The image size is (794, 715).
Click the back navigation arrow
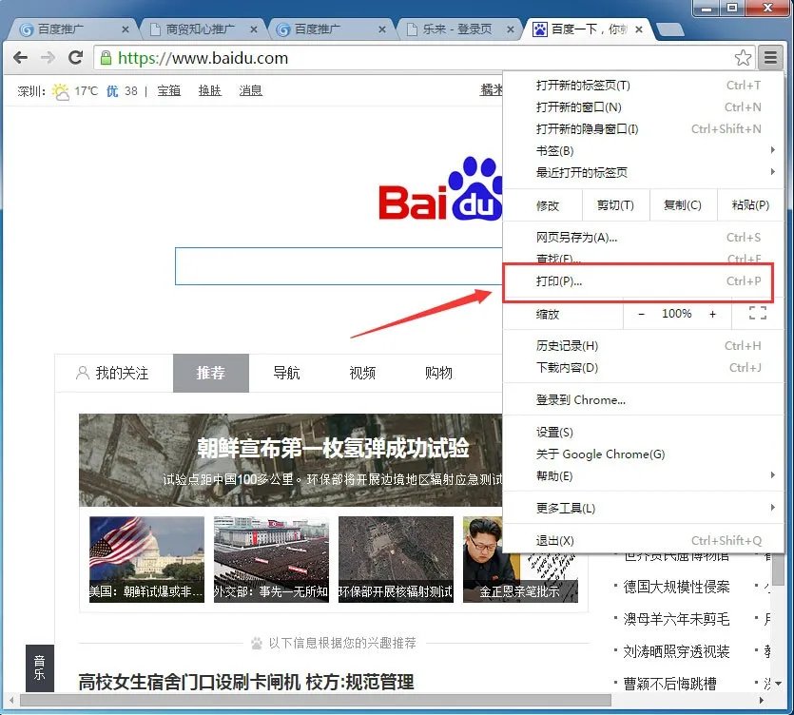coord(21,57)
